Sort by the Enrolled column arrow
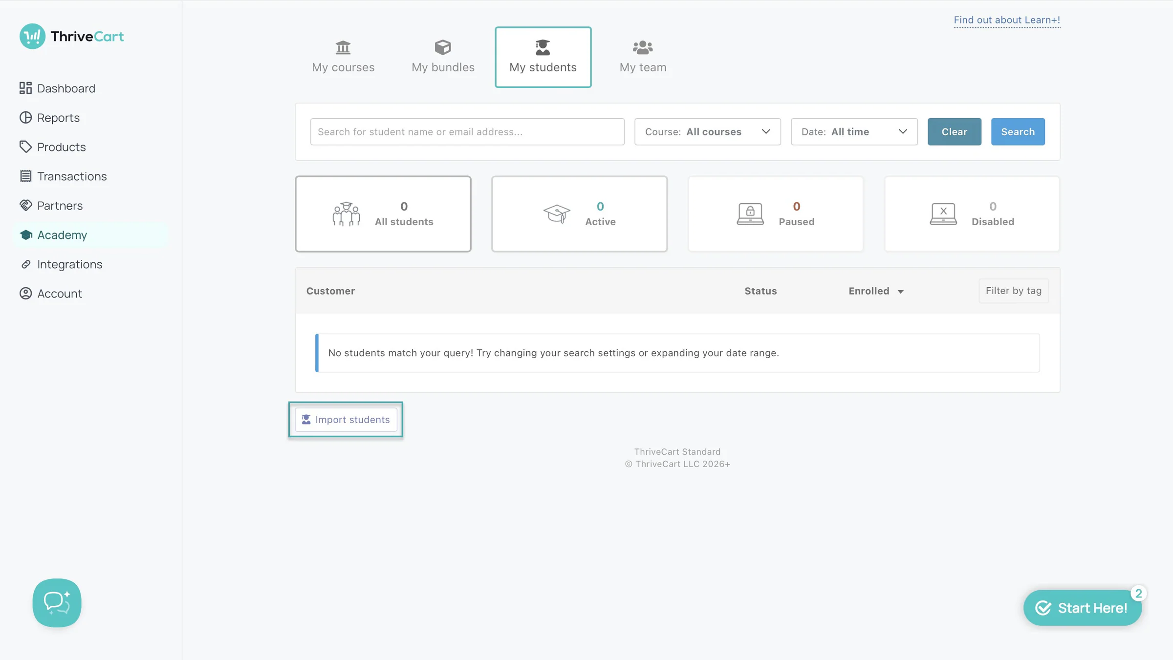The width and height of the screenshot is (1173, 660). [900, 292]
